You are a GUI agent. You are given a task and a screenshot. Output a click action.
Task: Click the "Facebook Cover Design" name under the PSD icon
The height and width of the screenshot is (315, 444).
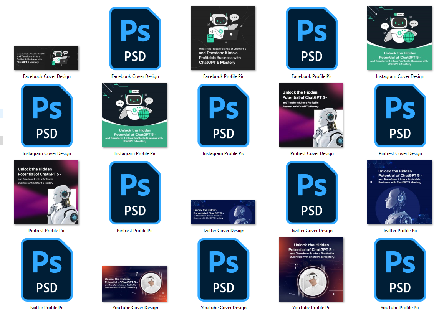pos(135,76)
